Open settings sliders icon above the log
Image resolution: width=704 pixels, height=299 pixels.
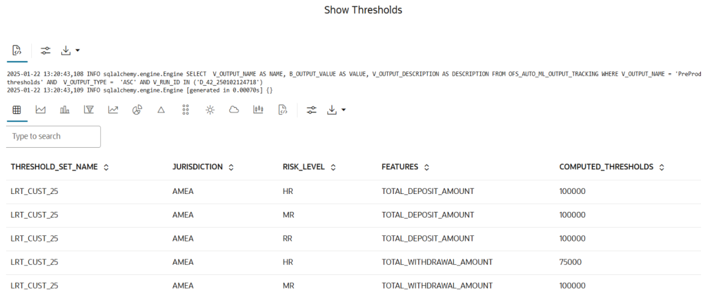pyautogui.click(x=46, y=50)
